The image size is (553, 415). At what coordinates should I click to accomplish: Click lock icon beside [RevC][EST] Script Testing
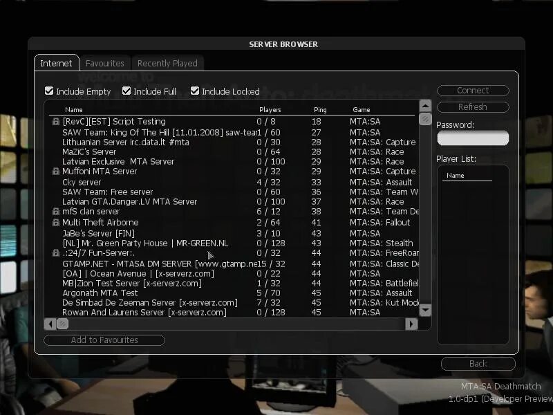56,122
